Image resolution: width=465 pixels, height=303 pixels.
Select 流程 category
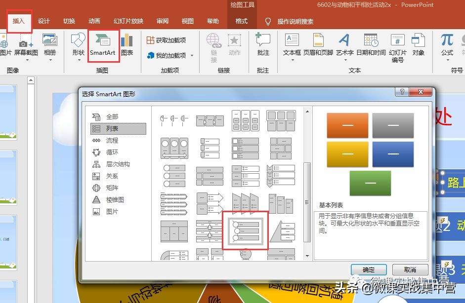pyautogui.click(x=118, y=140)
